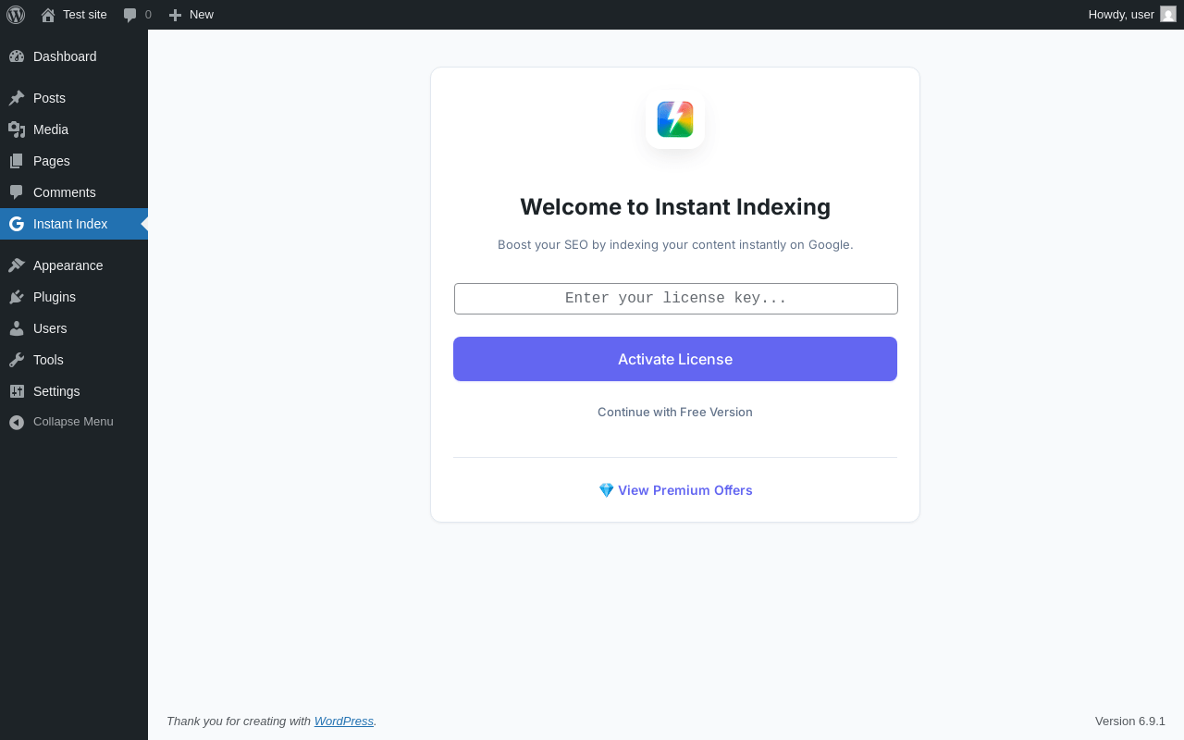Click the Users person icon
Screen dimensions: 1184x740
point(17,328)
